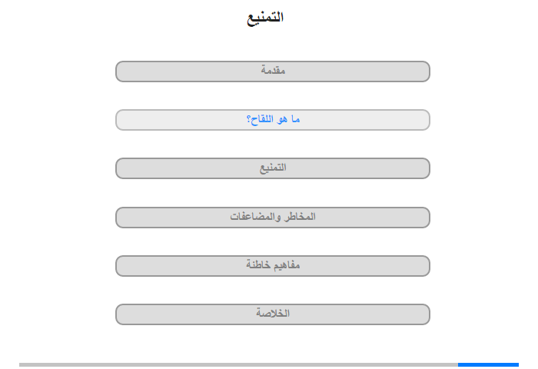538x369 pixels.
Task: Open the مقدمة section button
Action: [272, 71]
